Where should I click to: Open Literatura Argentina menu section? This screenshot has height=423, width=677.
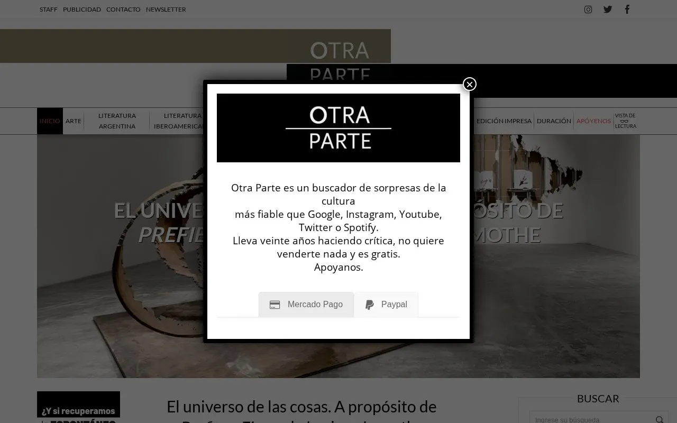click(117, 121)
